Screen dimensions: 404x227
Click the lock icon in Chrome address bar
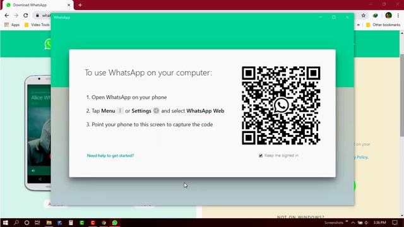[37, 15]
